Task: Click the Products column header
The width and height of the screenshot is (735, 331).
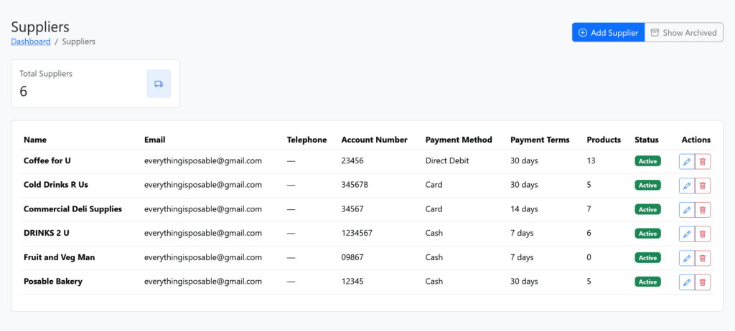Action: (604, 140)
